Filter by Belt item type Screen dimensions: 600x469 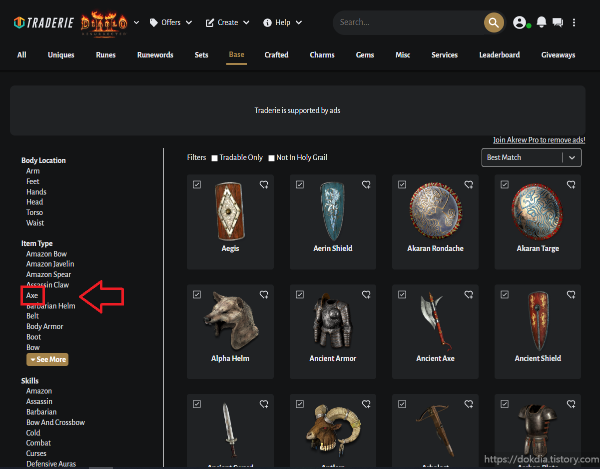tap(32, 316)
